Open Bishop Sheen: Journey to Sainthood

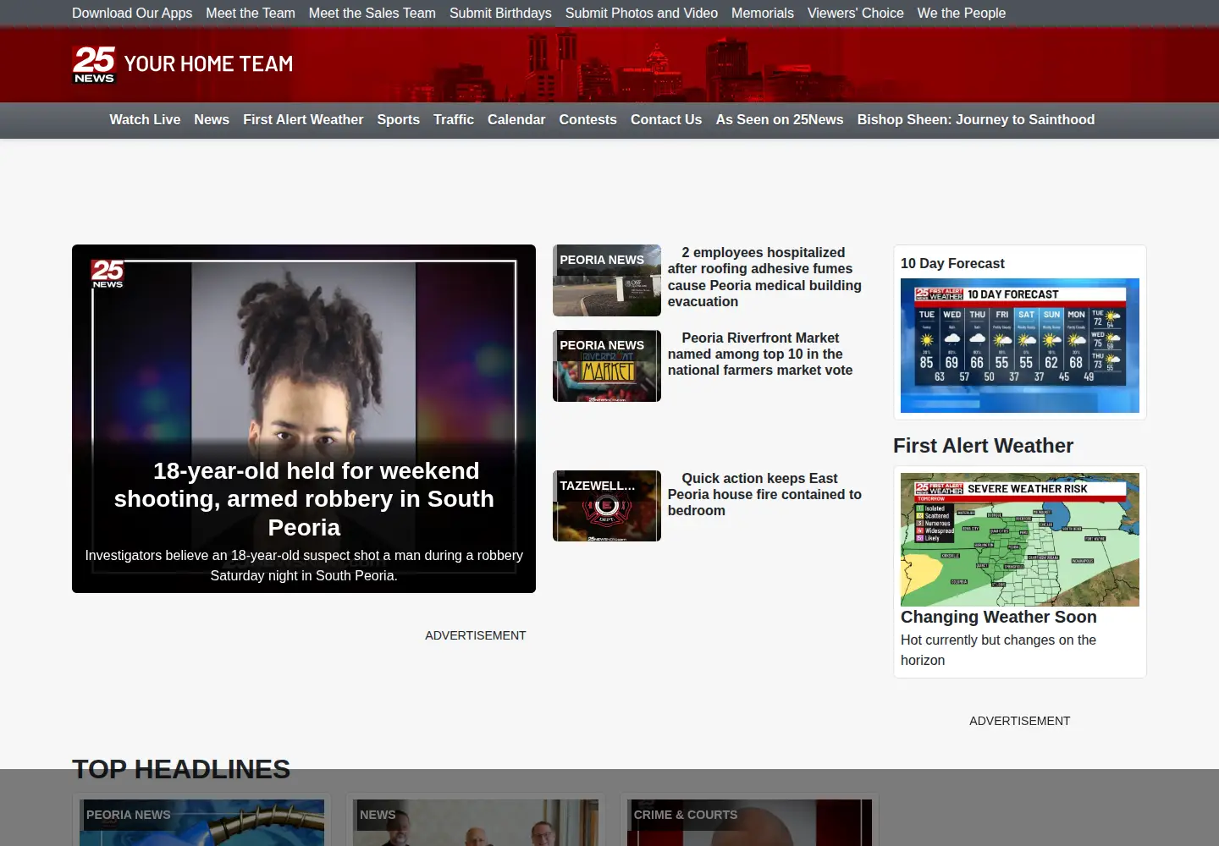(x=976, y=120)
